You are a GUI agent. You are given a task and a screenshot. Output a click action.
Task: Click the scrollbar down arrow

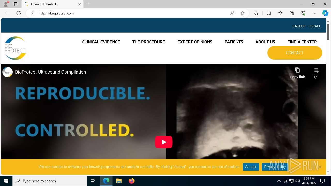328,171
